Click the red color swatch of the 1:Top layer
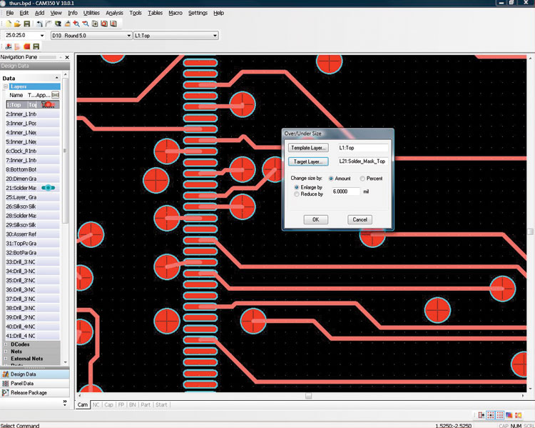535x428 pixels. coord(49,104)
